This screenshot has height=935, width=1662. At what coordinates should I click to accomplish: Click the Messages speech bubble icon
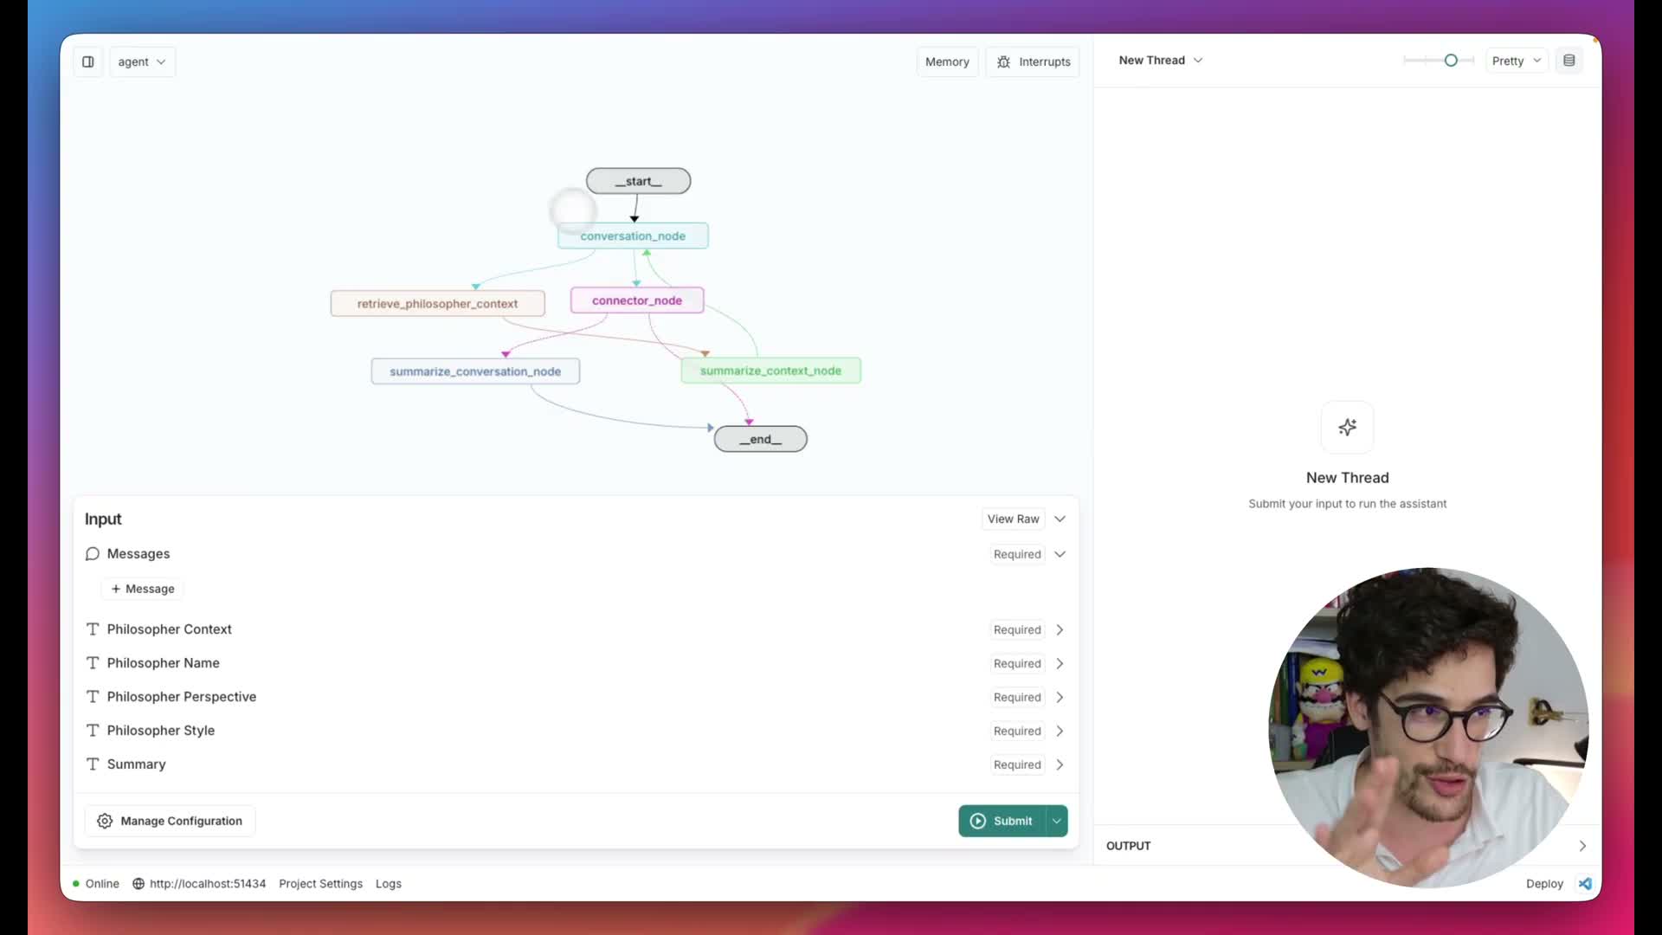click(93, 554)
